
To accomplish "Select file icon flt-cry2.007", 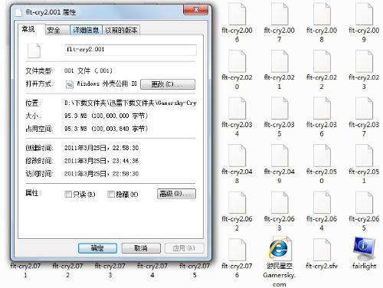I will coord(280,14).
